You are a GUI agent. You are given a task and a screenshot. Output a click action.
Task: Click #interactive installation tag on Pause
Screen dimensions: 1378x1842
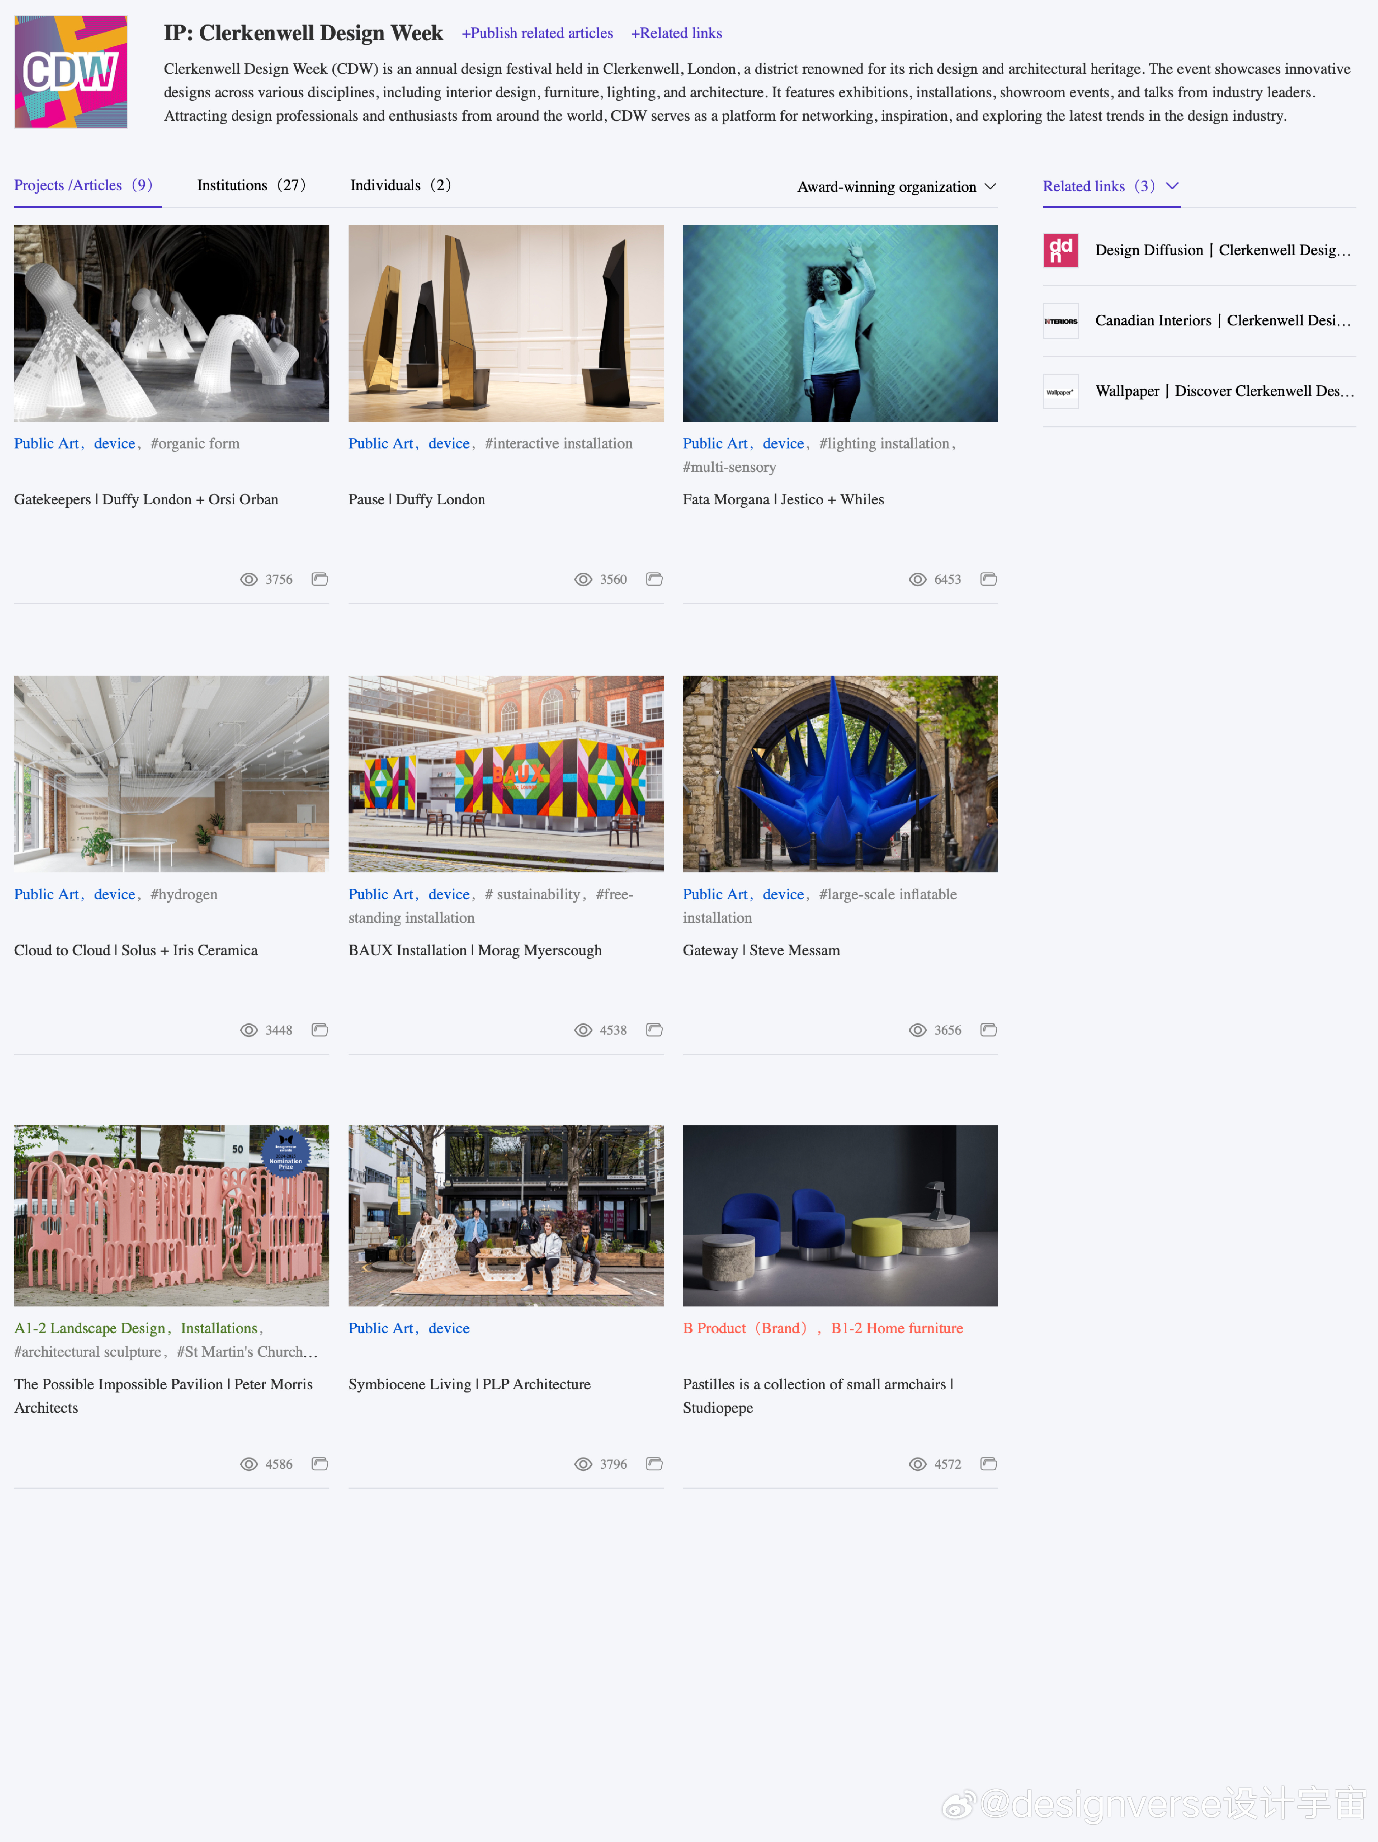point(559,444)
